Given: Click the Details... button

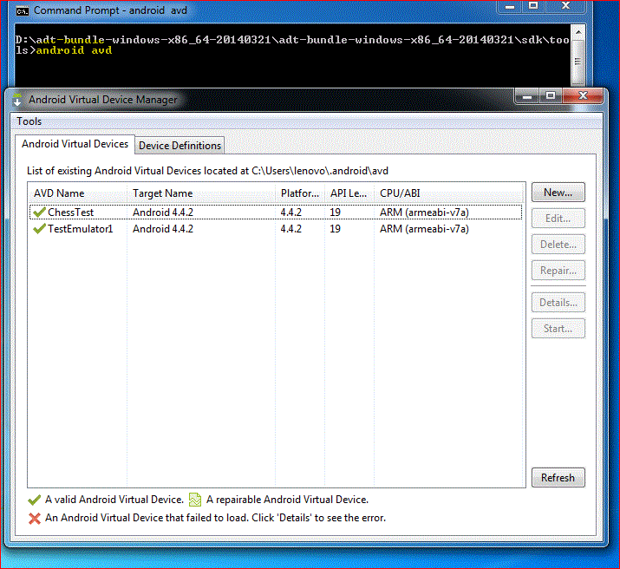Looking at the screenshot, I should (558, 303).
